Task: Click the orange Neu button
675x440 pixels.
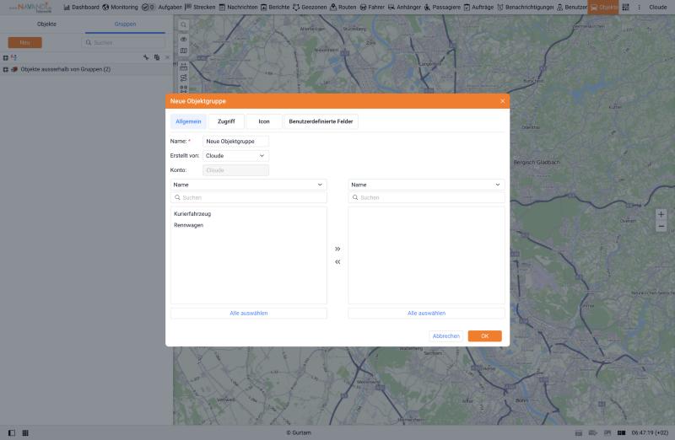Action: point(25,43)
